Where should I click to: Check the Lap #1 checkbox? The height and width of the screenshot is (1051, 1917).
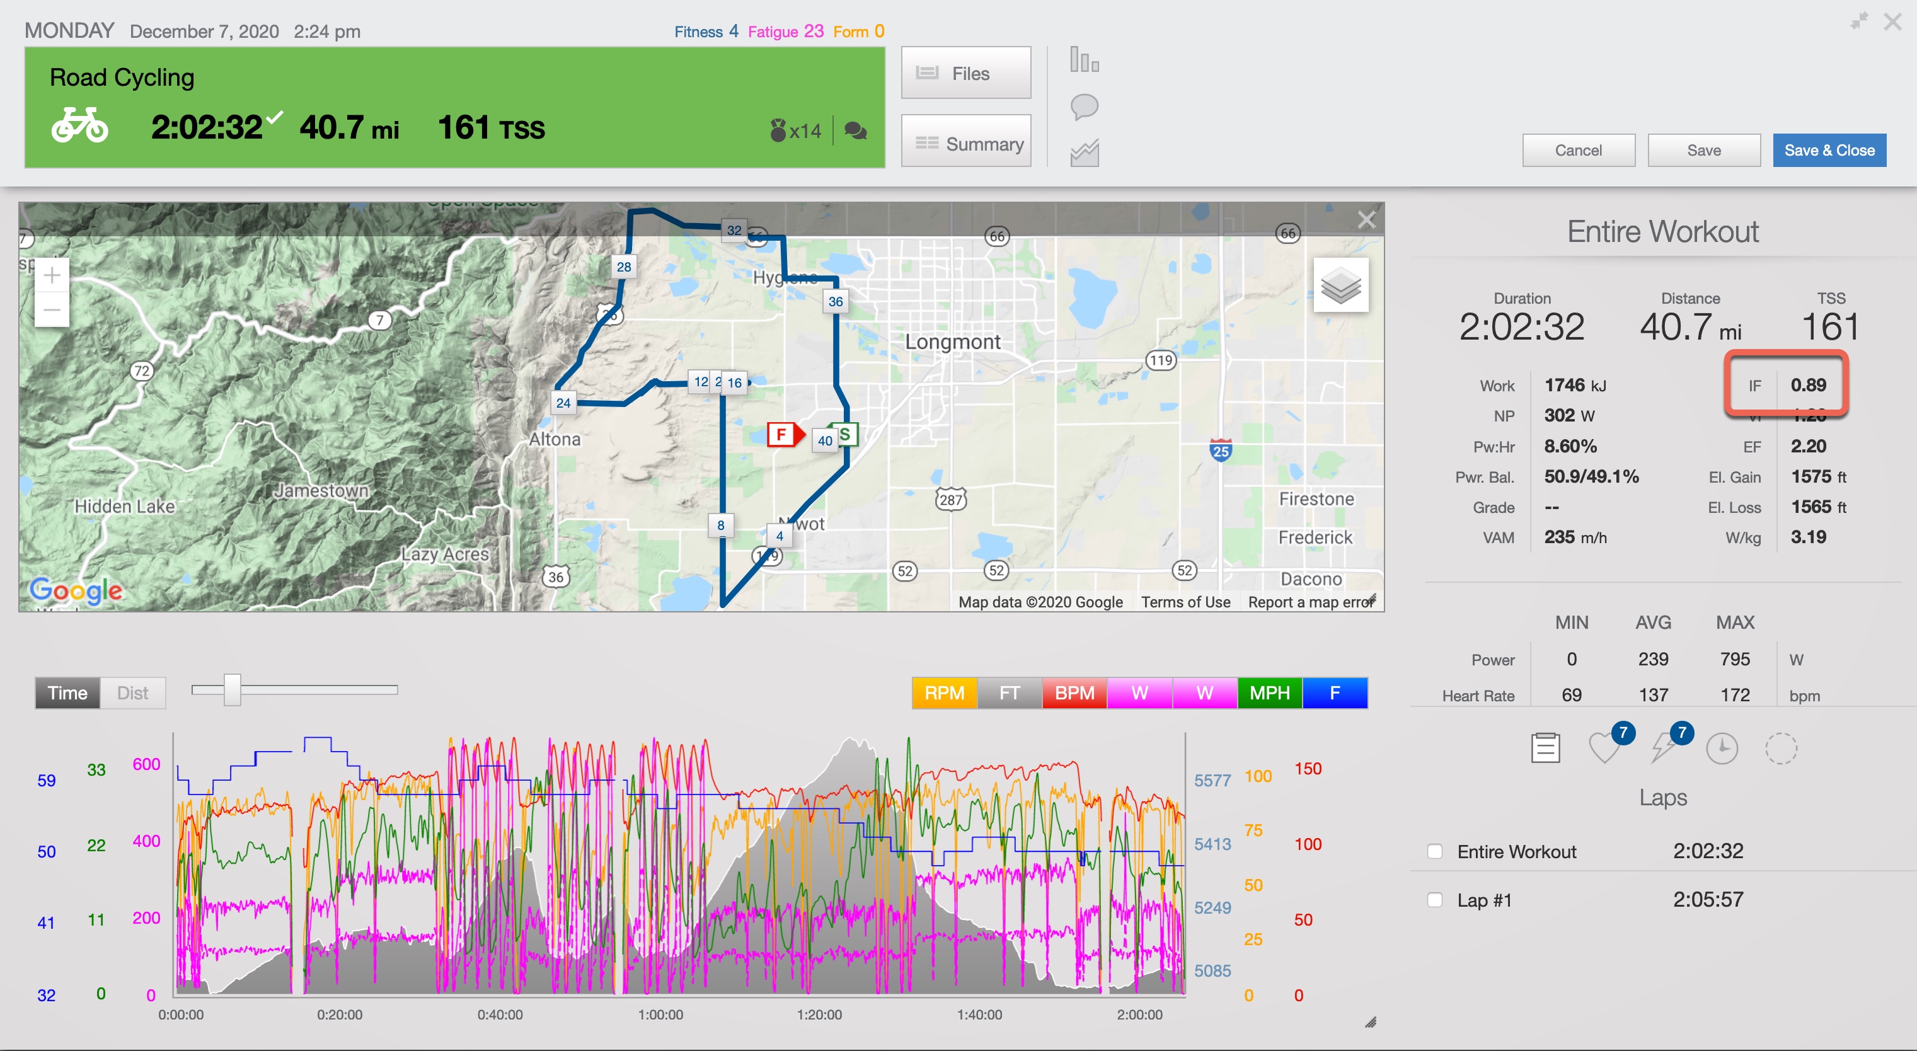coord(1435,899)
